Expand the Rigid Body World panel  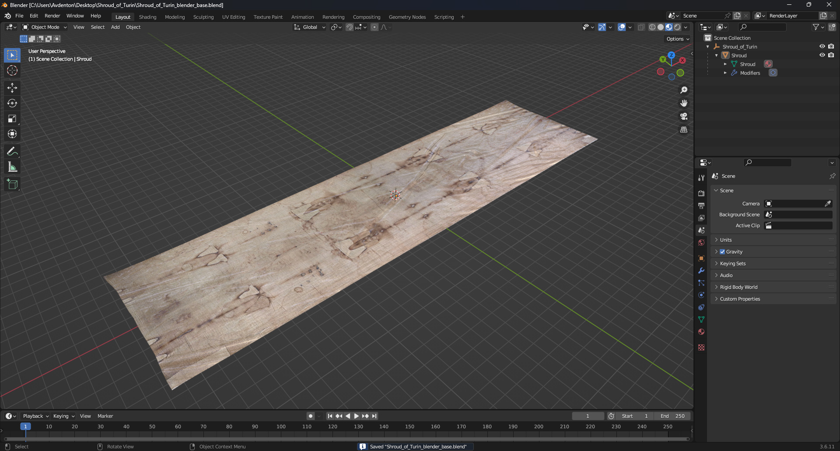tap(773, 287)
